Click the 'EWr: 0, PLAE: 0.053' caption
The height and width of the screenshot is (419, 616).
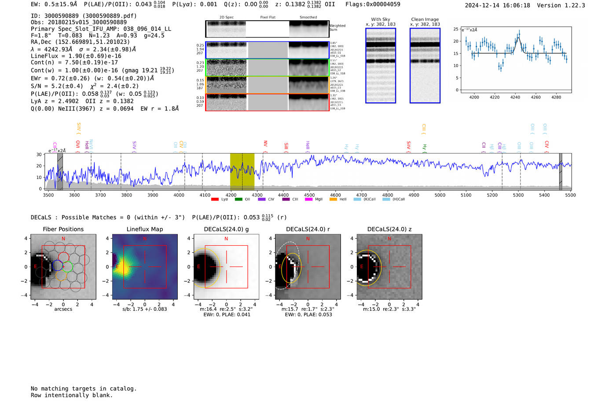308,314
